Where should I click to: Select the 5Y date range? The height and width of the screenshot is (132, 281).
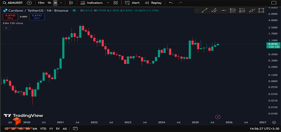pyautogui.click(x=58, y=129)
